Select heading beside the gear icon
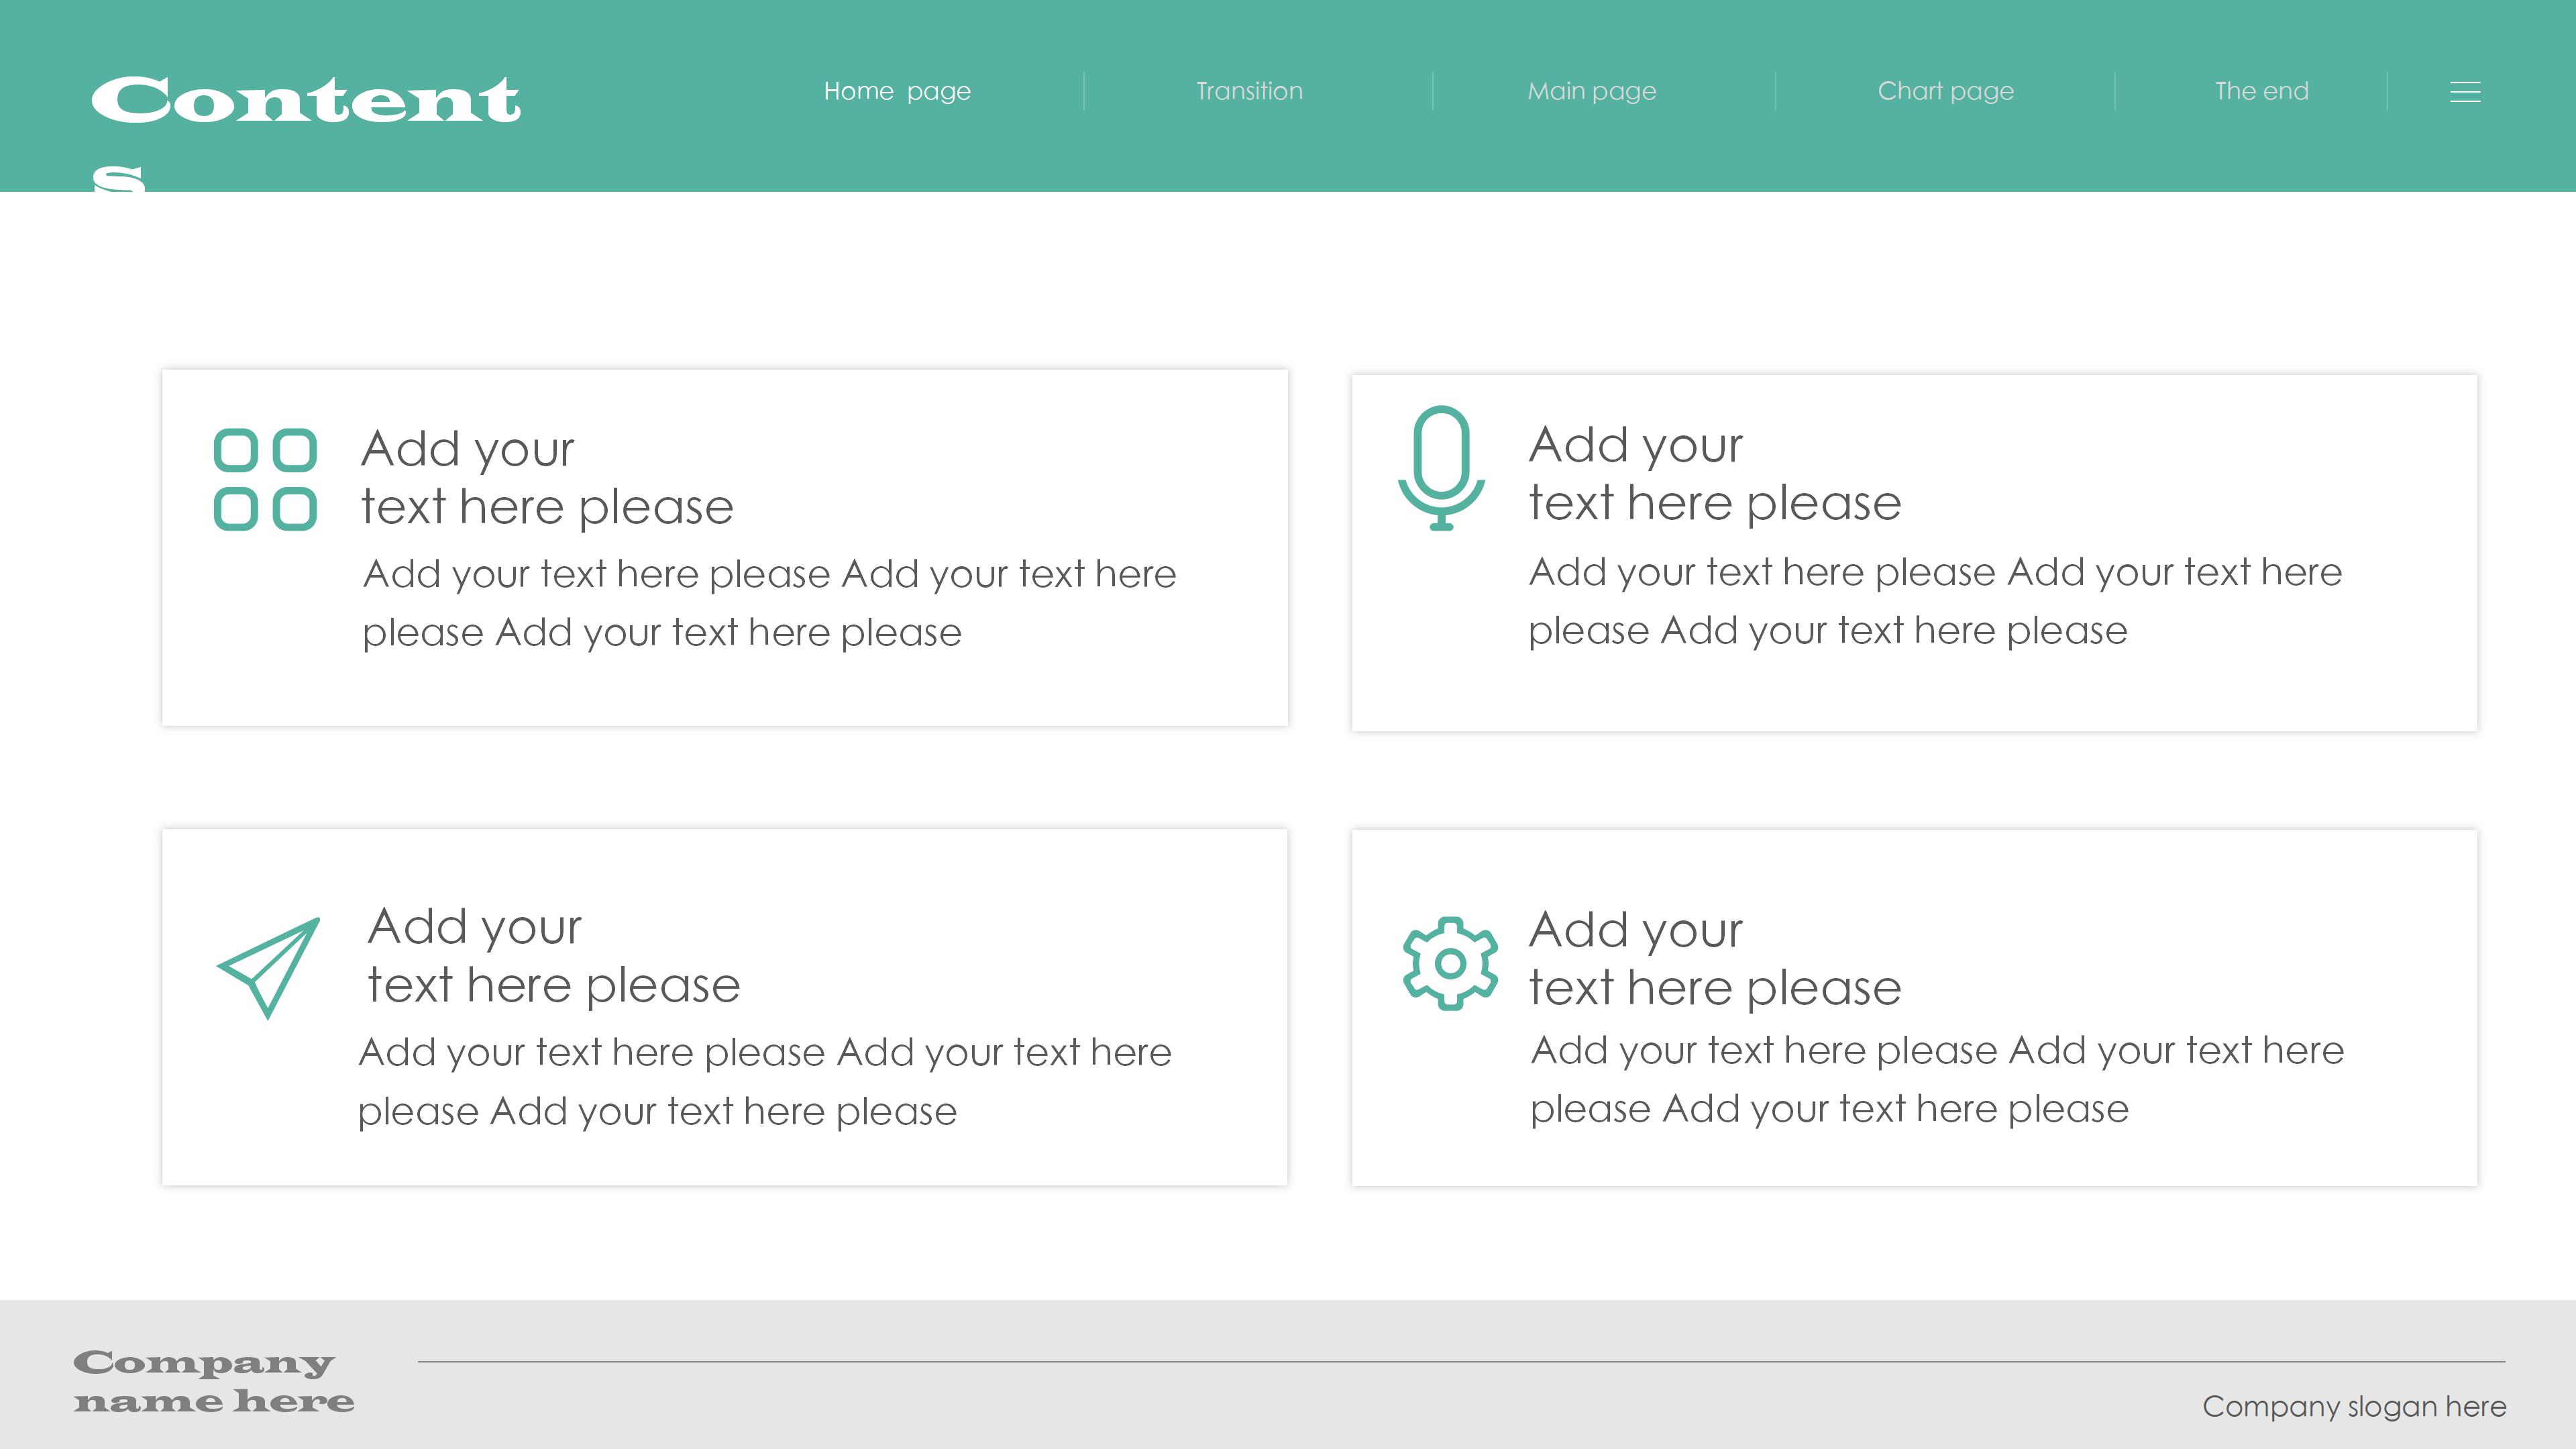 (1714, 958)
